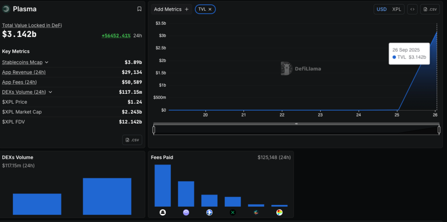Screen dimensions: 447x222
Task: Click the bookmark icon next to Plasma
Action: (x=139, y=9)
